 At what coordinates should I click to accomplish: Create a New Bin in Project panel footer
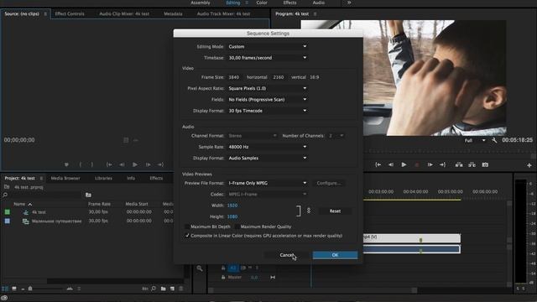(163, 289)
